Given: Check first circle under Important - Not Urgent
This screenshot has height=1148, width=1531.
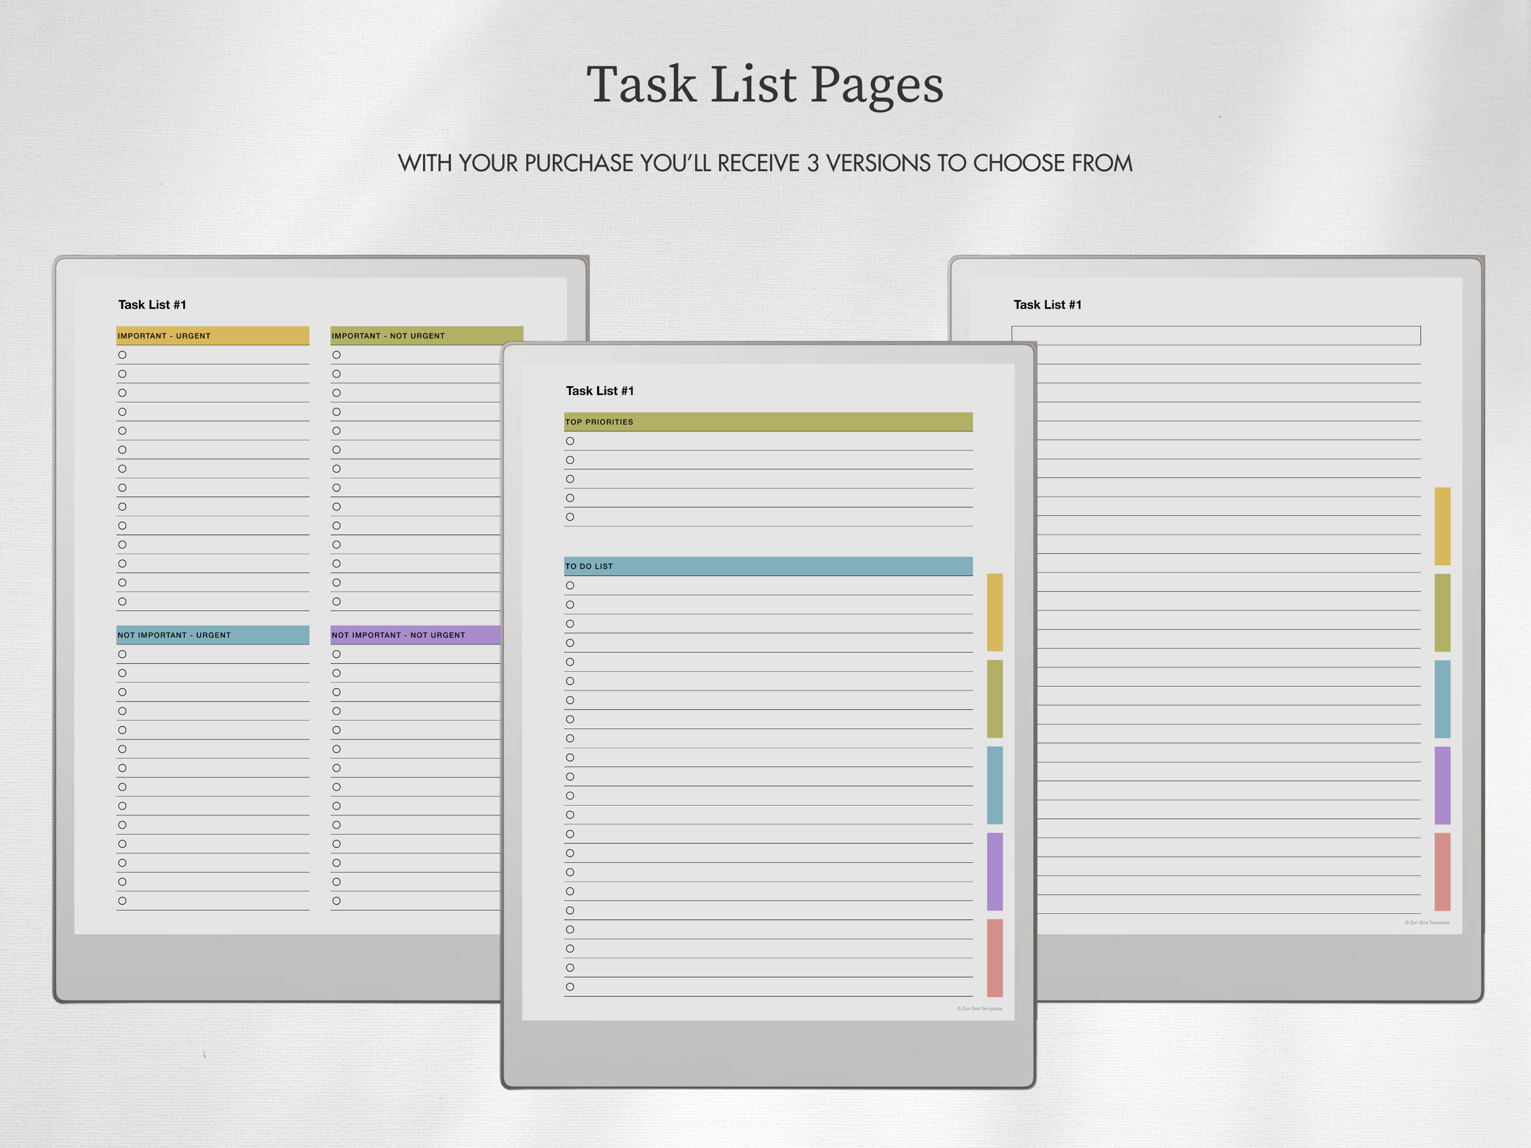Looking at the screenshot, I should [x=336, y=355].
